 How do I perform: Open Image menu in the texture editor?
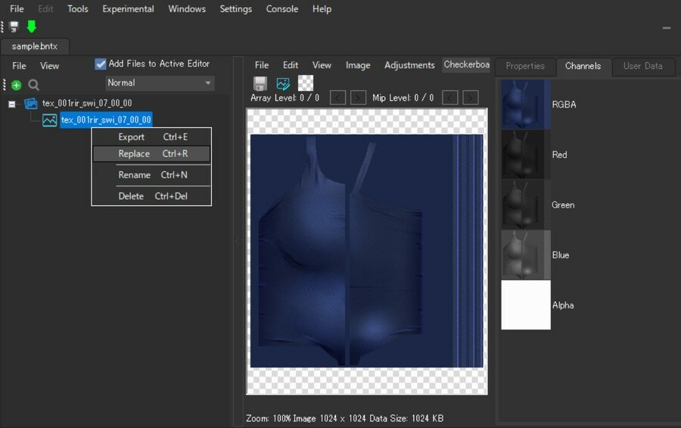(x=358, y=65)
